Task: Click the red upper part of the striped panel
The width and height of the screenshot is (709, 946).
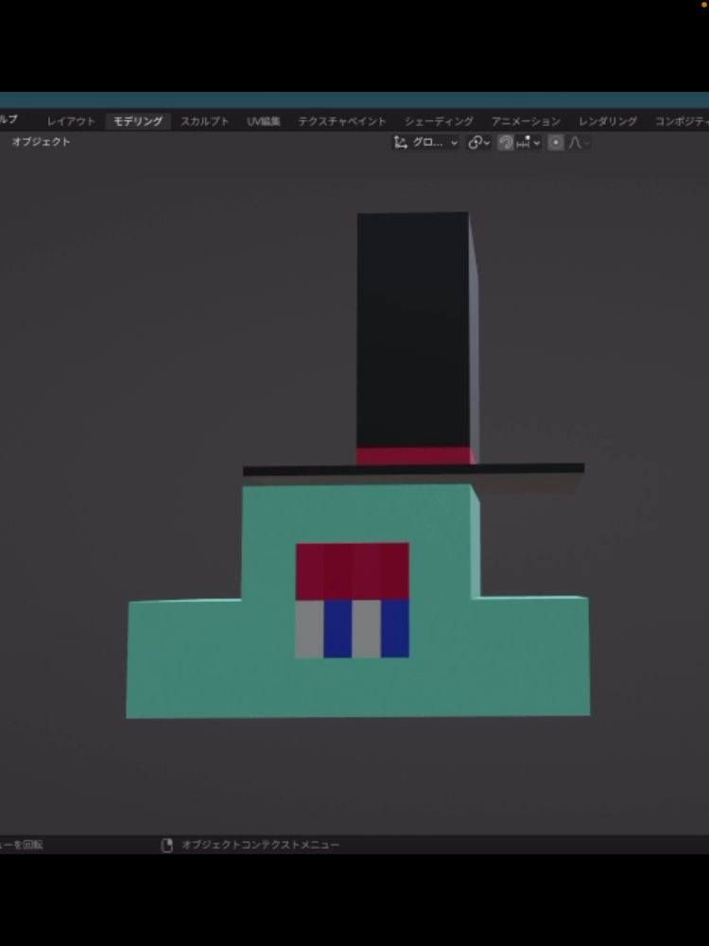Action: (x=352, y=570)
